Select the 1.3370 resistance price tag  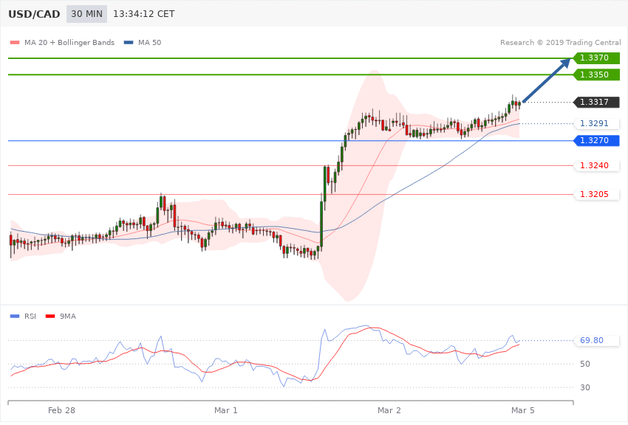coord(597,58)
